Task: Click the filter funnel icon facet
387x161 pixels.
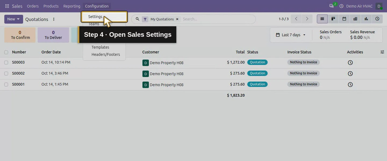Action: (145, 19)
